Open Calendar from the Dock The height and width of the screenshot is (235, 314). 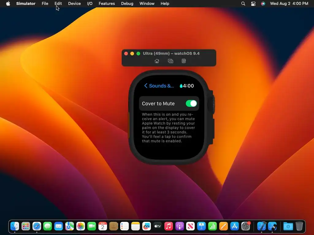pyautogui.click(x=102, y=226)
